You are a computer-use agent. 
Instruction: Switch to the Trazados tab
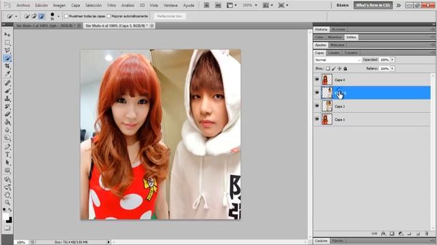[x=351, y=52]
